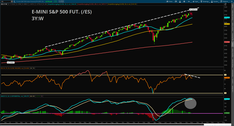Screen dimensions: 234x126
Task: Open the Dashboard sidebar tab
Action: [x=232, y=73]
